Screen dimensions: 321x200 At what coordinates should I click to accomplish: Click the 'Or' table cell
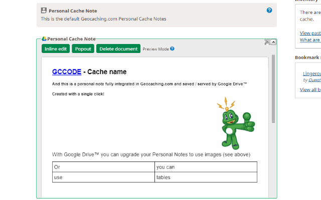coord(103,167)
